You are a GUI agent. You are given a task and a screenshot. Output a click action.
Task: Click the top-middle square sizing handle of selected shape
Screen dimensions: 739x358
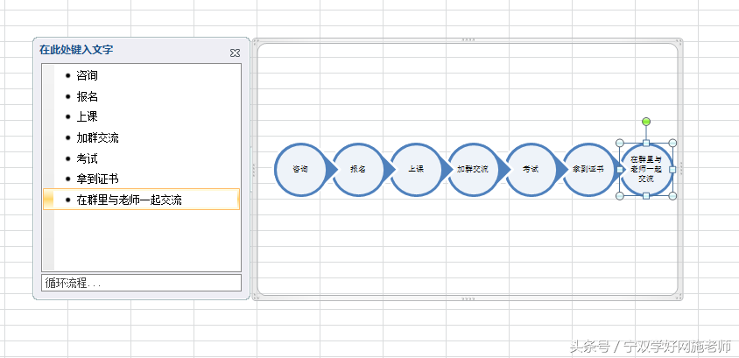[x=646, y=143]
